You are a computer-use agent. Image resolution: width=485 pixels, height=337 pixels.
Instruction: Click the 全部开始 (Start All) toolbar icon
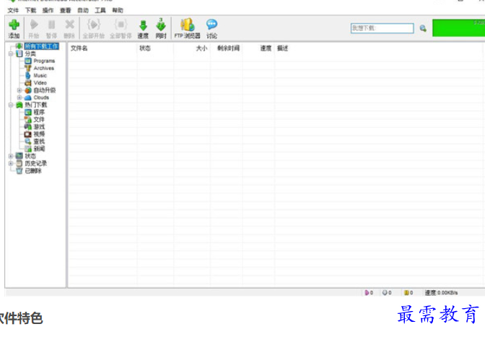[x=93, y=29]
